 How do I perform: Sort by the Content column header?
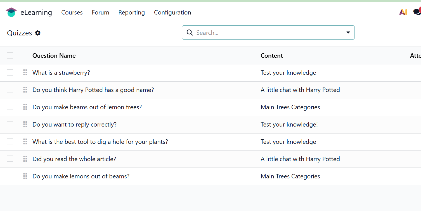point(271,55)
